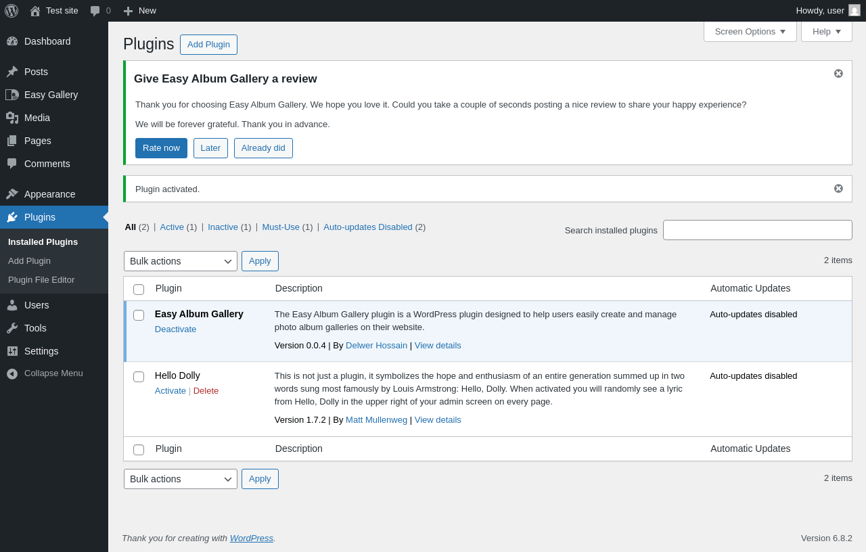
Task: Click the Later button
Action: (x=210, y=148)
